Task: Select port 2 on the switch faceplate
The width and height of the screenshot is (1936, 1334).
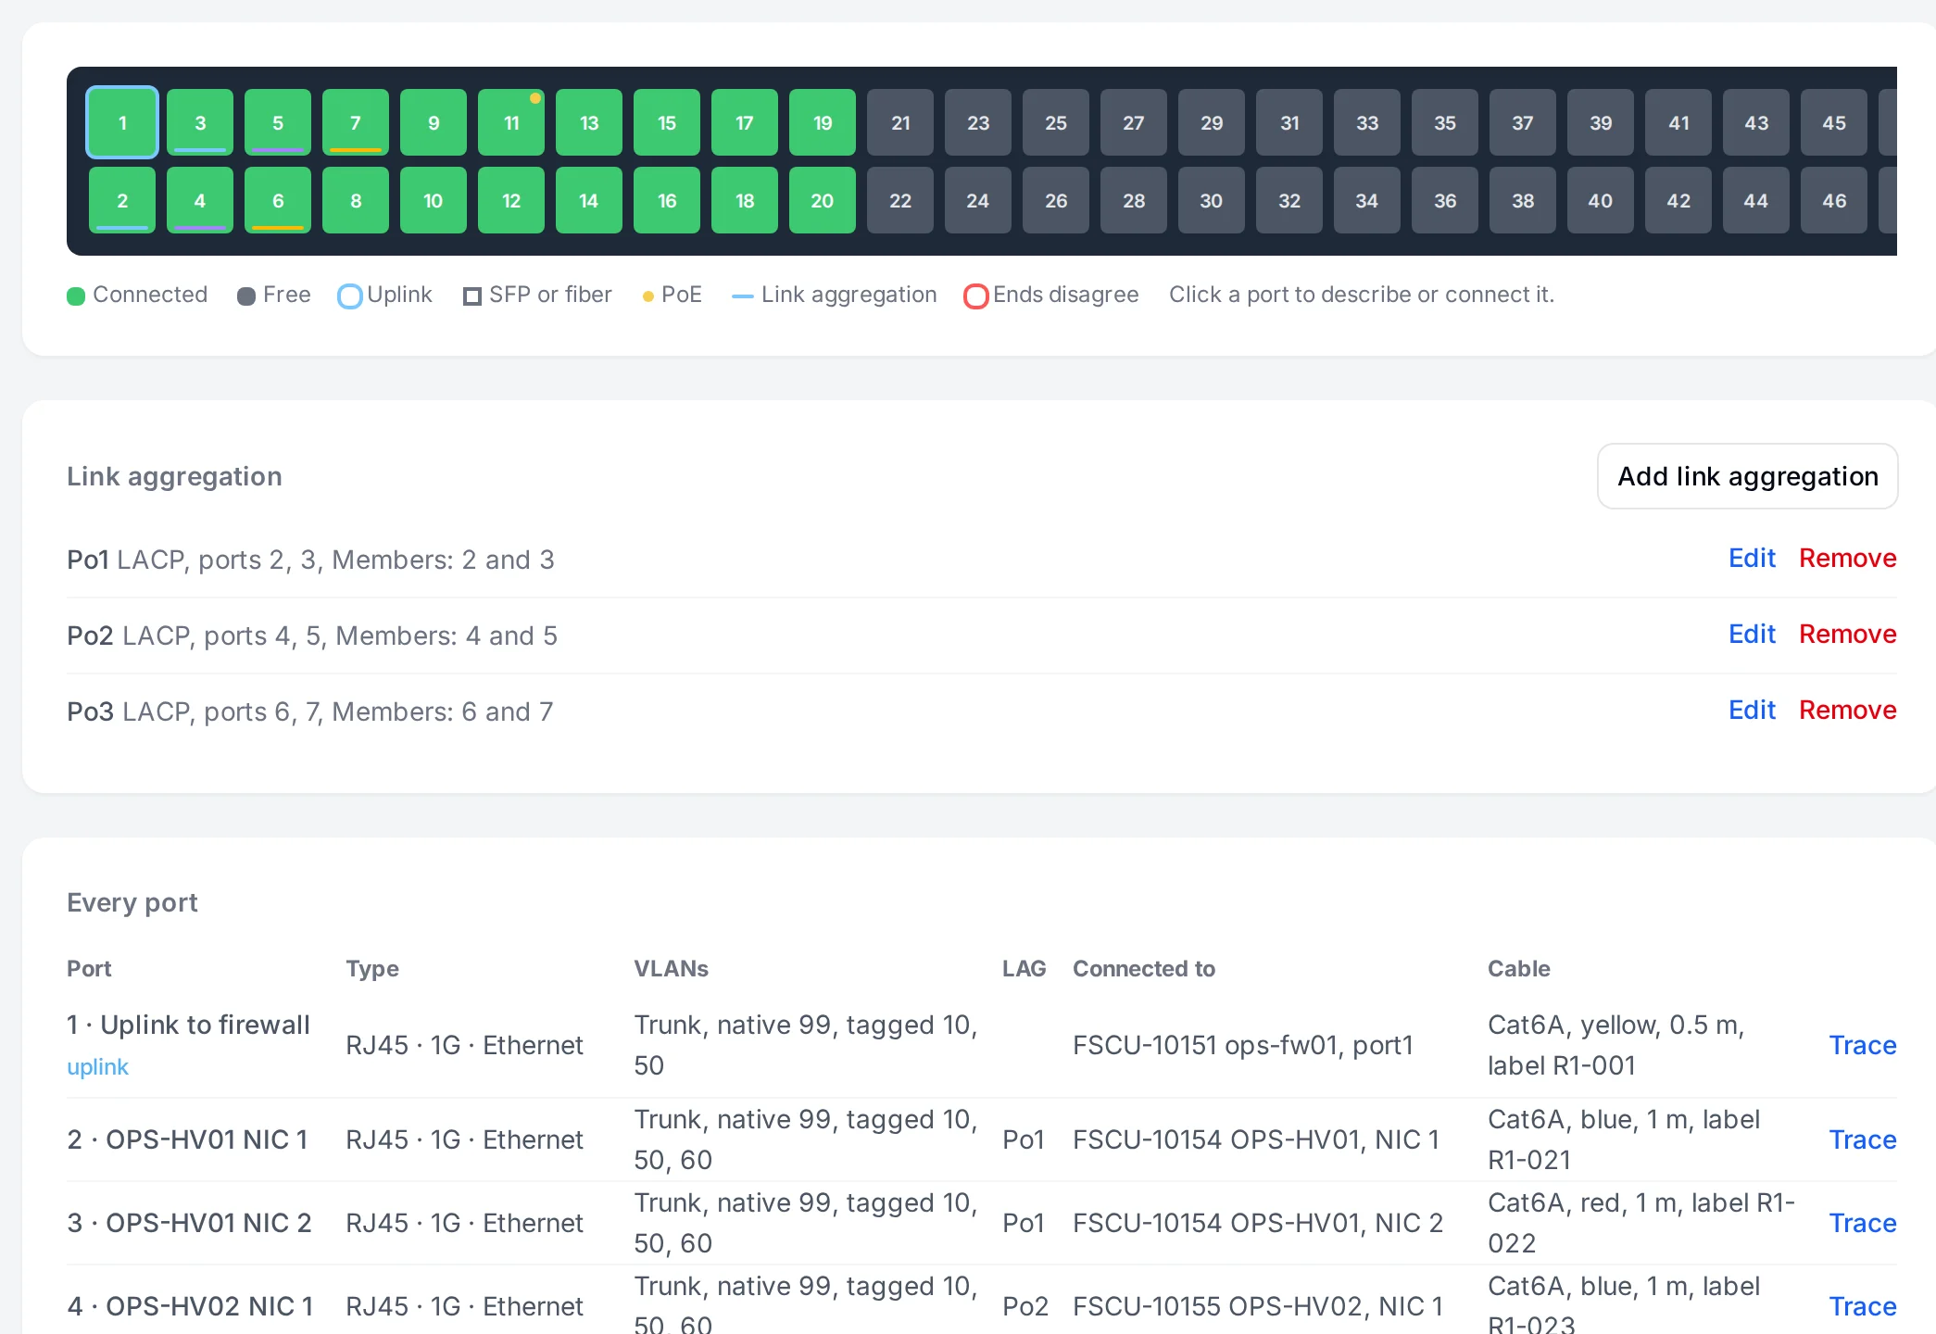Action: [122, 200]
